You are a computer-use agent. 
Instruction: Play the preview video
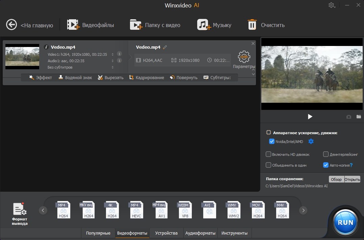point(310,117)
